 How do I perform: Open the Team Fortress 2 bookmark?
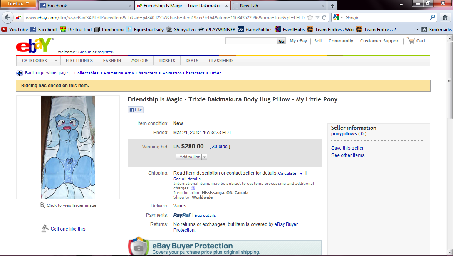(376, 30)
